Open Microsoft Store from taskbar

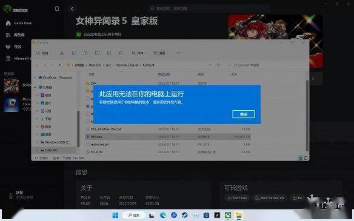(206, 216)
